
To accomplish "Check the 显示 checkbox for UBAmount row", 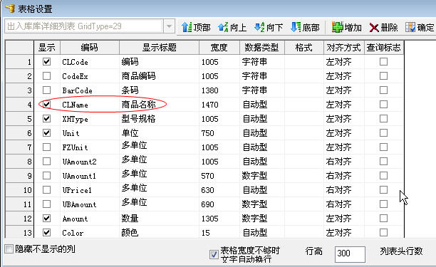I will pos(47,204).
